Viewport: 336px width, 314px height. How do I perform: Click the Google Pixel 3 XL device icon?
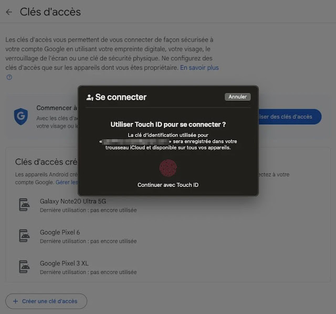pos(24,267)
